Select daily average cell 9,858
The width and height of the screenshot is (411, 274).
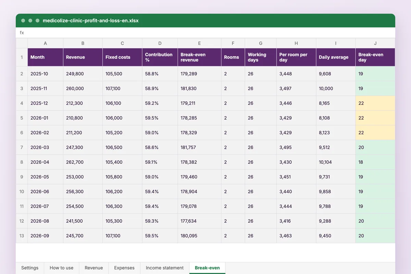[336, 191]
